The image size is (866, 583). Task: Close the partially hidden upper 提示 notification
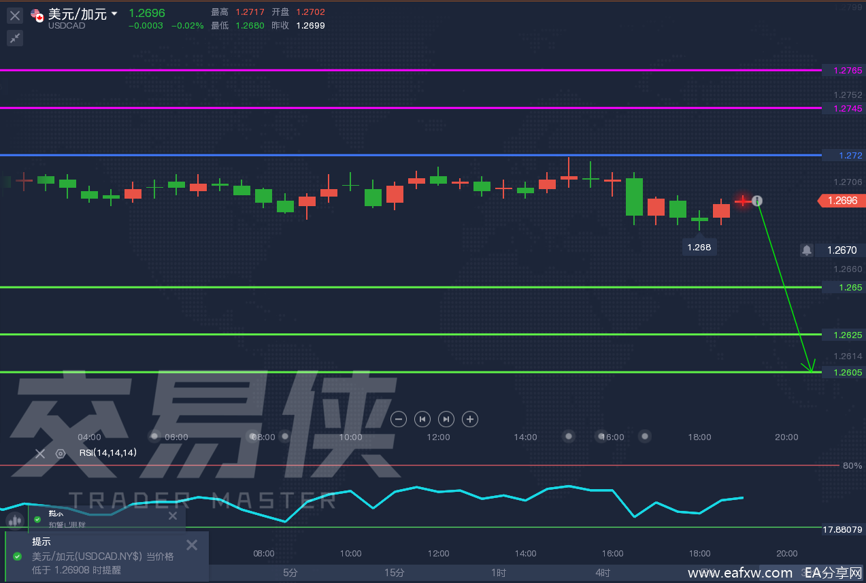(x=172, y=516)
